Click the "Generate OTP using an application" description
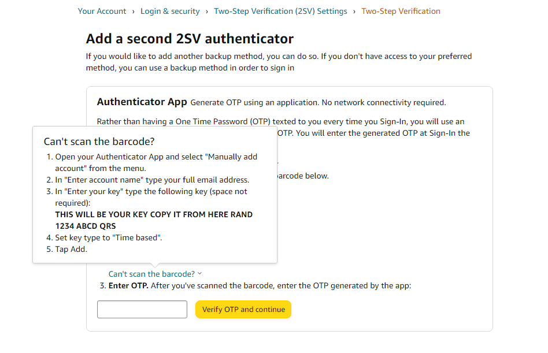This screenshot has height=353, width=548. tap(318, 102)
